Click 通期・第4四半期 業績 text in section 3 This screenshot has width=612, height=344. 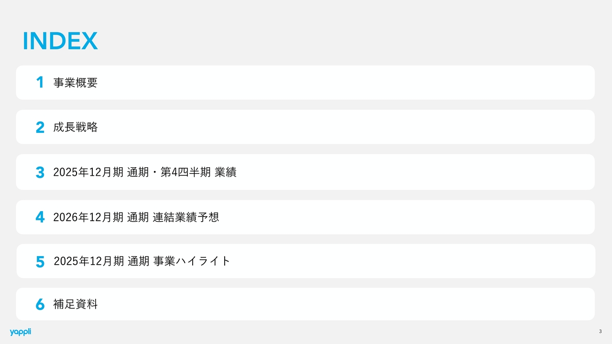coord(182,172)
